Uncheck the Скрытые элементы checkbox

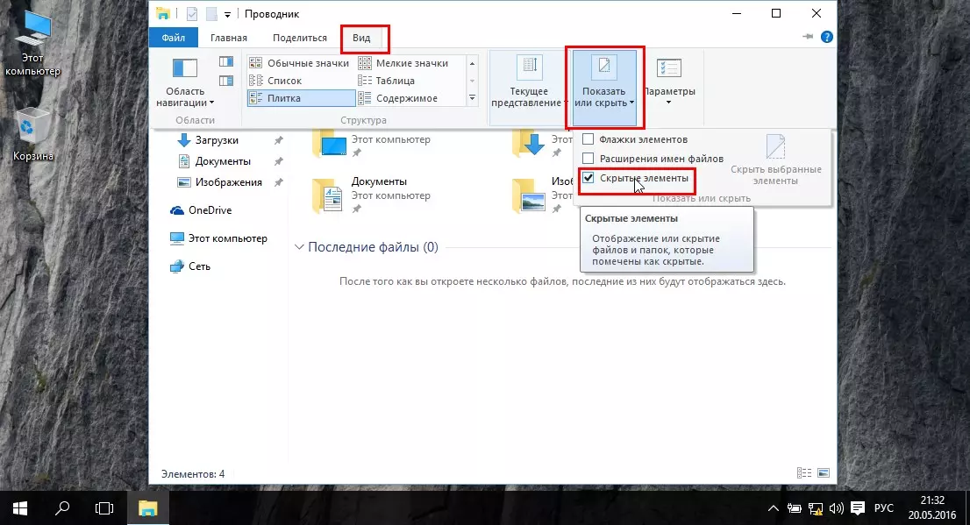point(588,178)
